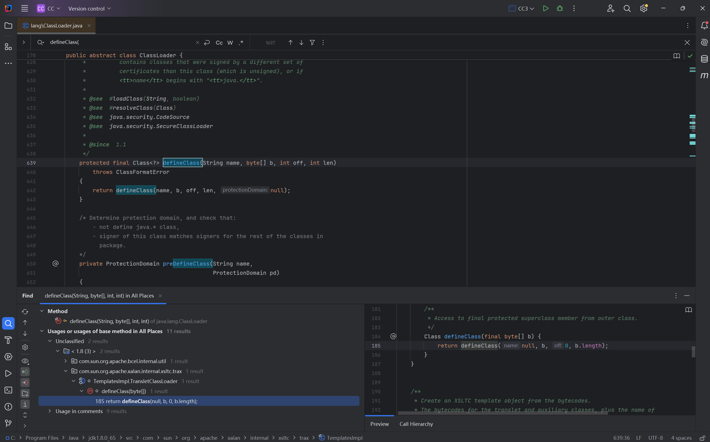Open Code With Me user icon
Viewport: 710px width, 442px height.
(x=611, y=8)
